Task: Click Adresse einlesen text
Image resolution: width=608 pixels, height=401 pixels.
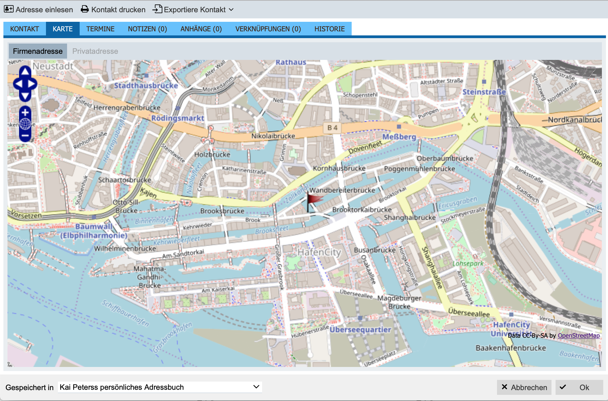Action: point(44,10)
